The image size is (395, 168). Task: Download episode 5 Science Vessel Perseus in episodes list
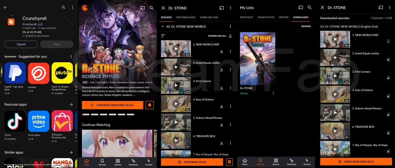coord(222,124)
